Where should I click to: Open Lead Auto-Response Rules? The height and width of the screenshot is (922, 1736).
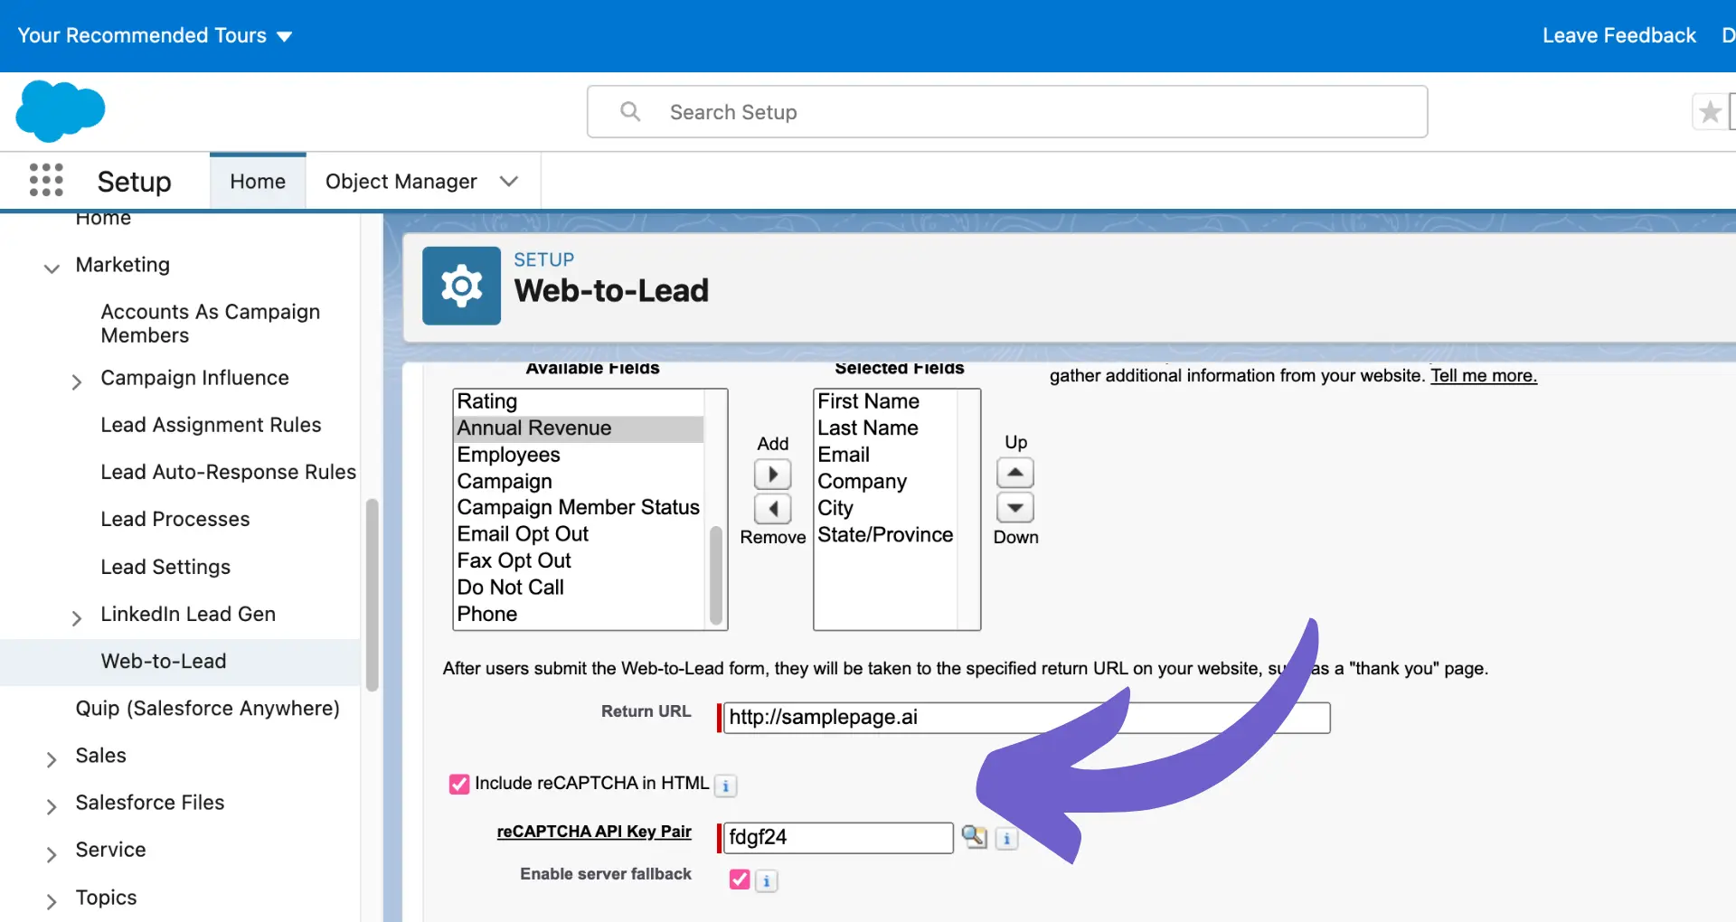[228, 472]
